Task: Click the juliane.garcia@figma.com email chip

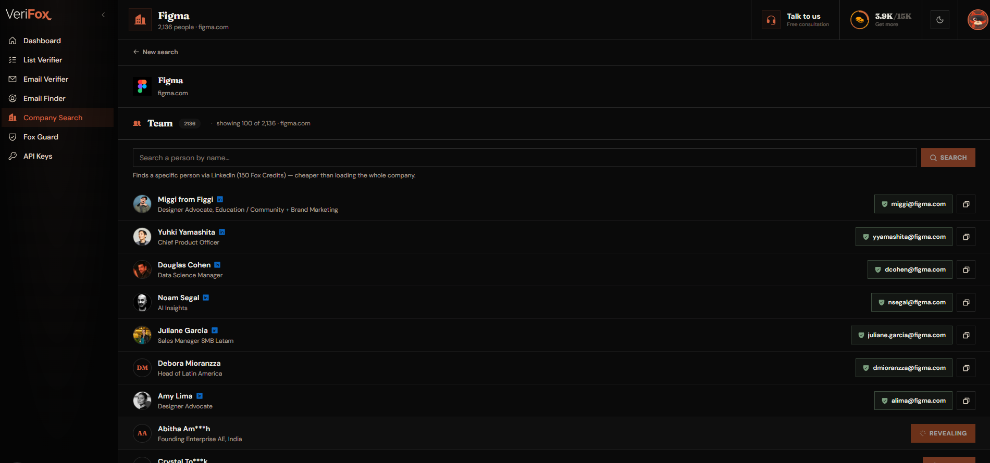Action: click(901, 335)
